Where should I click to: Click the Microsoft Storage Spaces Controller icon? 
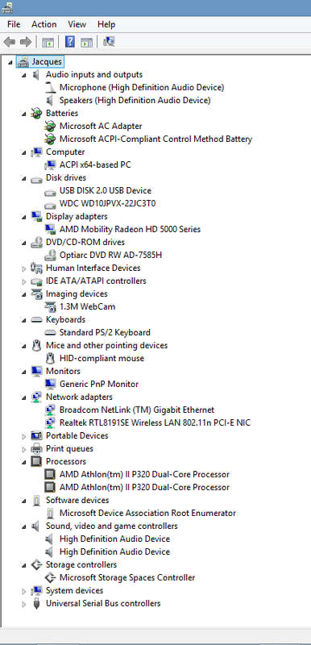pos(50,577)
